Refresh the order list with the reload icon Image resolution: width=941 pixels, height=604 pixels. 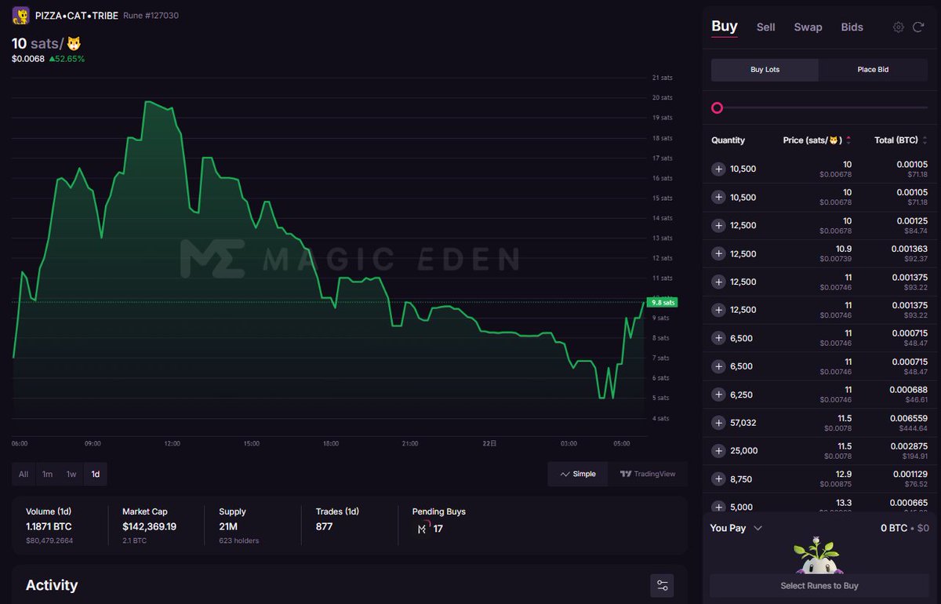tap(919, 27)
